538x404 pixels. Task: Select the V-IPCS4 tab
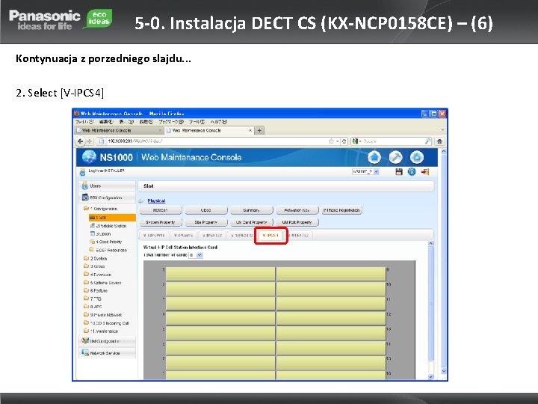tap(270, 236)
